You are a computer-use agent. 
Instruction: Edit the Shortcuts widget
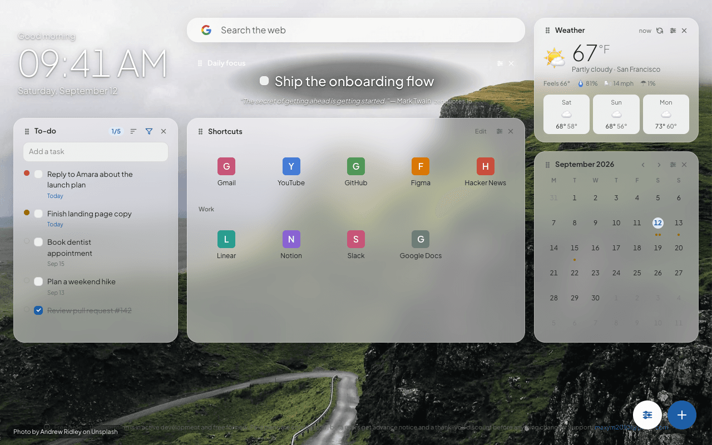coord(481,131)
